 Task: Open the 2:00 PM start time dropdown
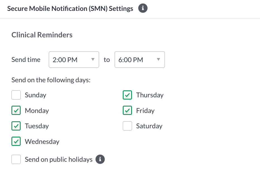(x=74, y=59)
